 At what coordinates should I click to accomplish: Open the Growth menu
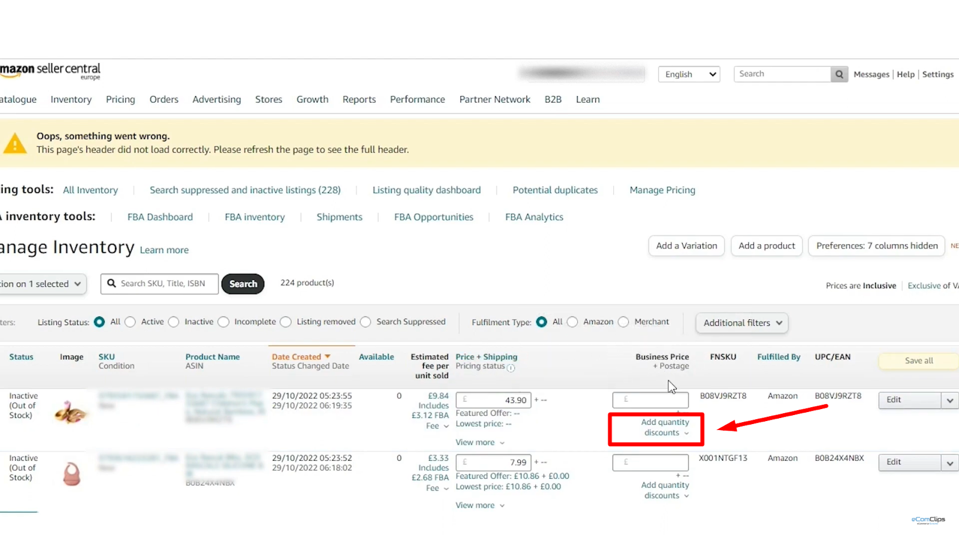tap(312, 99)
